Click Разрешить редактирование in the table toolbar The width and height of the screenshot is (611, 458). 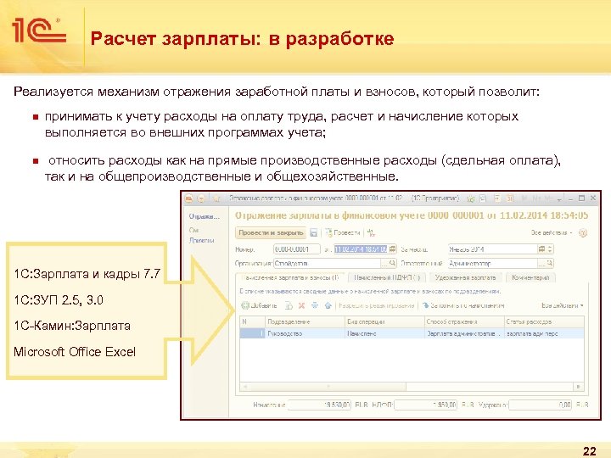(376, 305)
